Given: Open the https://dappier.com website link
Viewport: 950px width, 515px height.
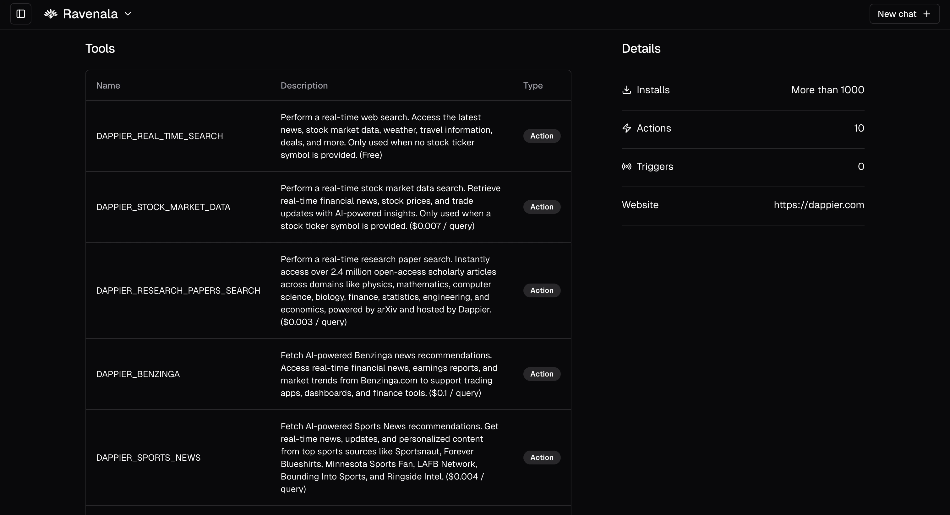Looking at the screenshot, I should click(x=819, y=205).
